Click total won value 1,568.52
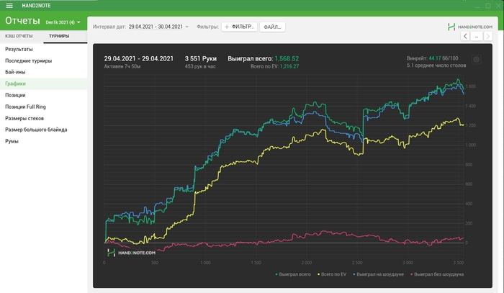 point(287,59)
